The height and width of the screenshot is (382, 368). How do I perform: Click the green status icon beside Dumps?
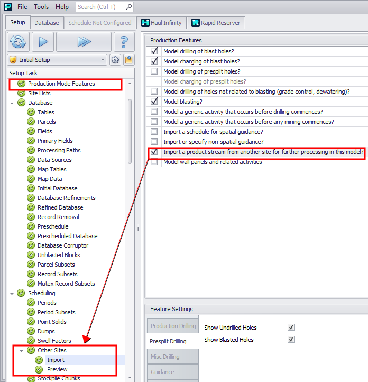tap(31, 331)
